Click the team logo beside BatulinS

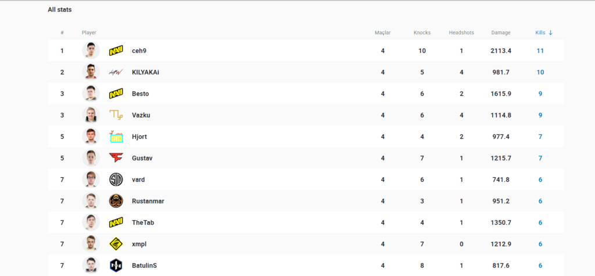coord(116,266)
